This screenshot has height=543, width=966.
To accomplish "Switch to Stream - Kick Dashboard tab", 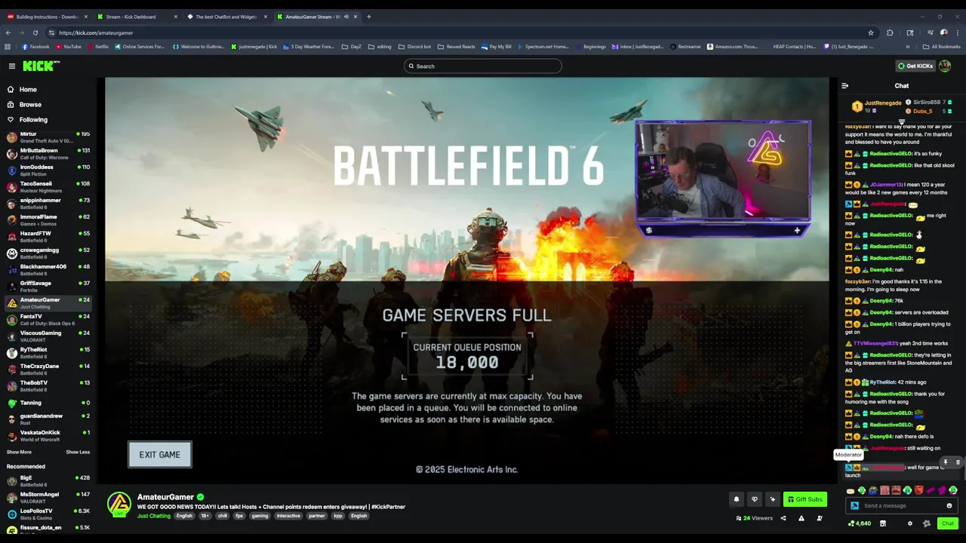I will (x=136, y=17).
